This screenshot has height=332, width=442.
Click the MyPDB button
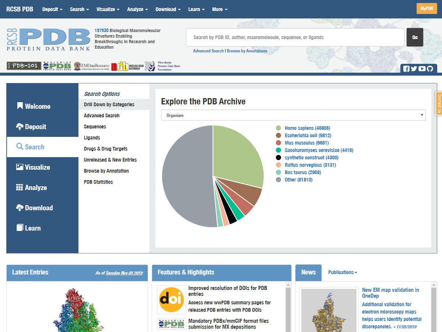pyautogui.click(x=427, y=8)
